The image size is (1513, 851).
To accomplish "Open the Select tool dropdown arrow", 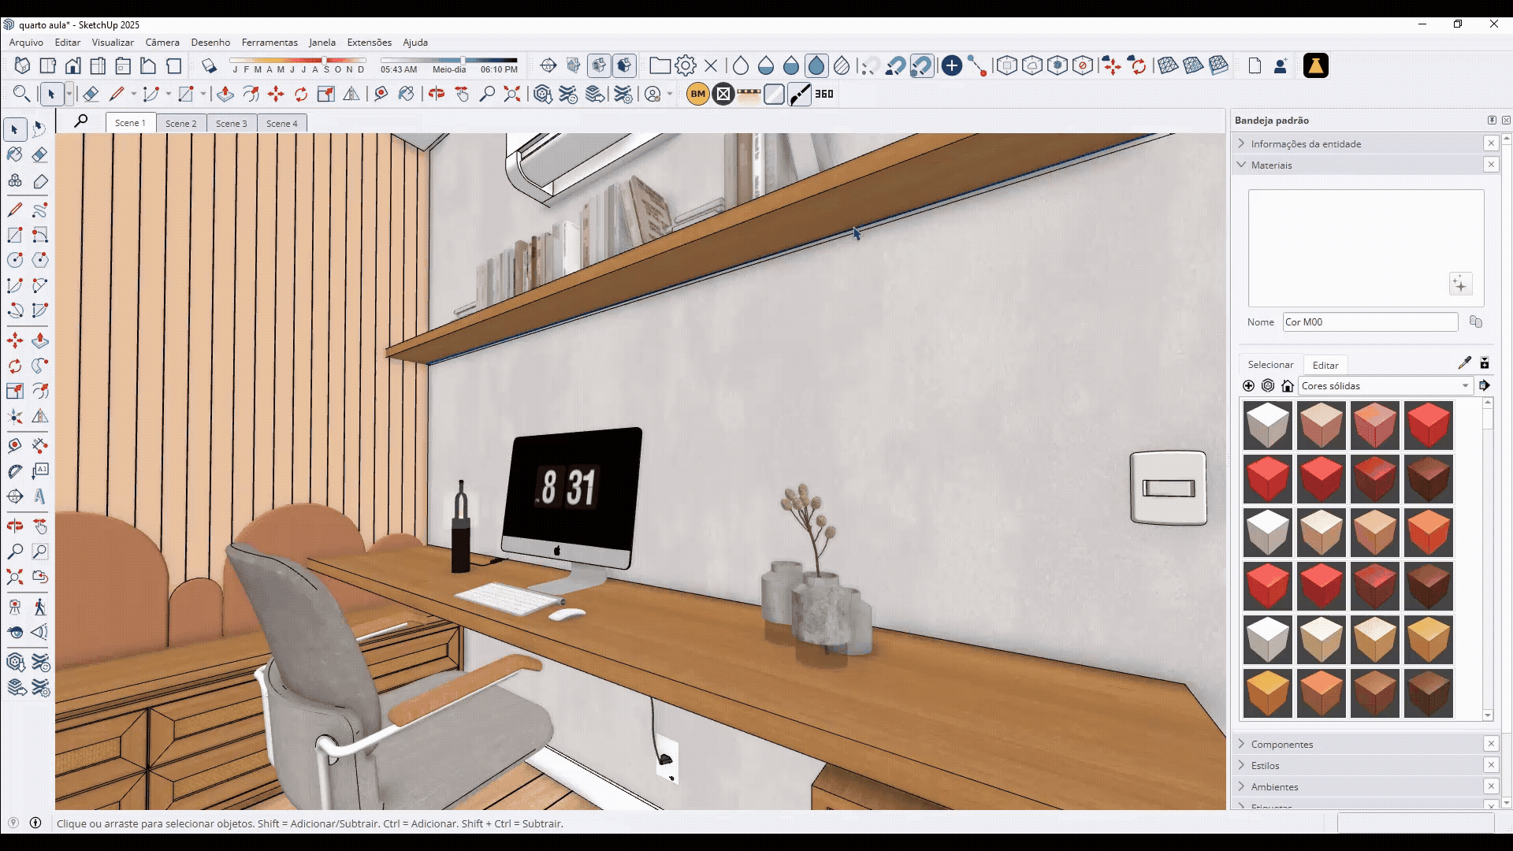I will pyautogui.click(x=69, y=95).
